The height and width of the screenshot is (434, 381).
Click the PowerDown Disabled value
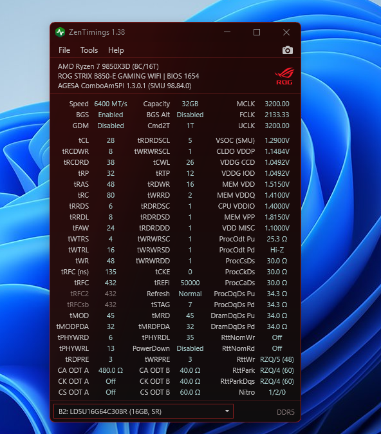(x=190, y=348)
